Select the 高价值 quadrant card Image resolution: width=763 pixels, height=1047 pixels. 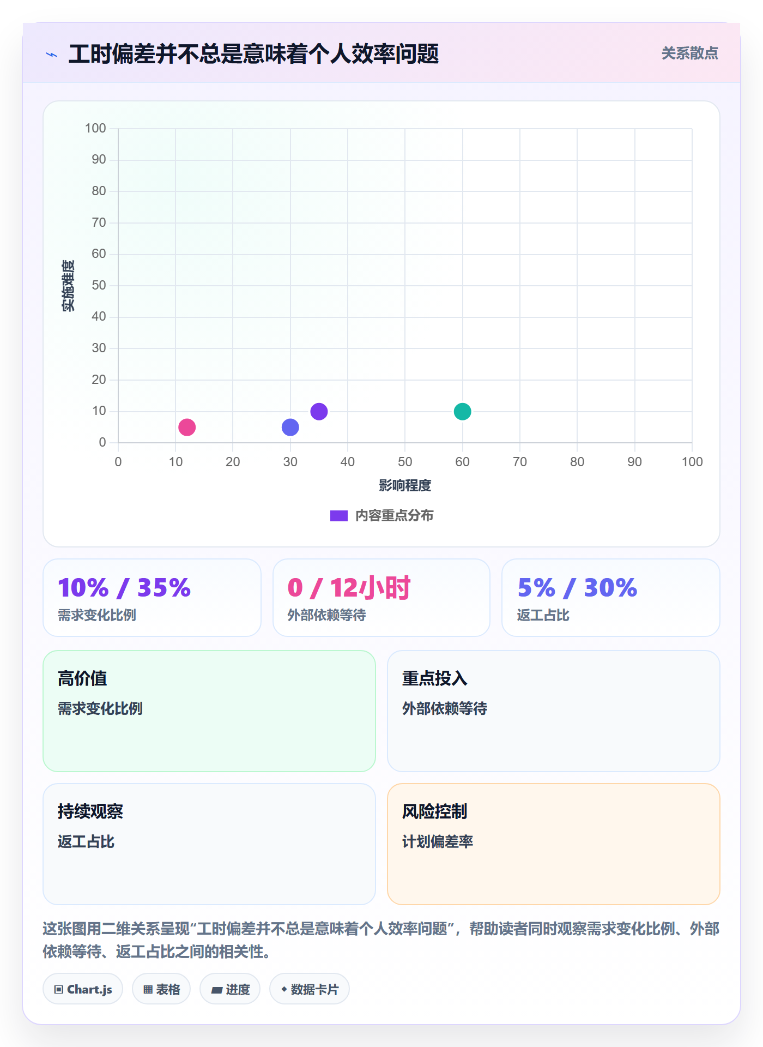(209, 711)
